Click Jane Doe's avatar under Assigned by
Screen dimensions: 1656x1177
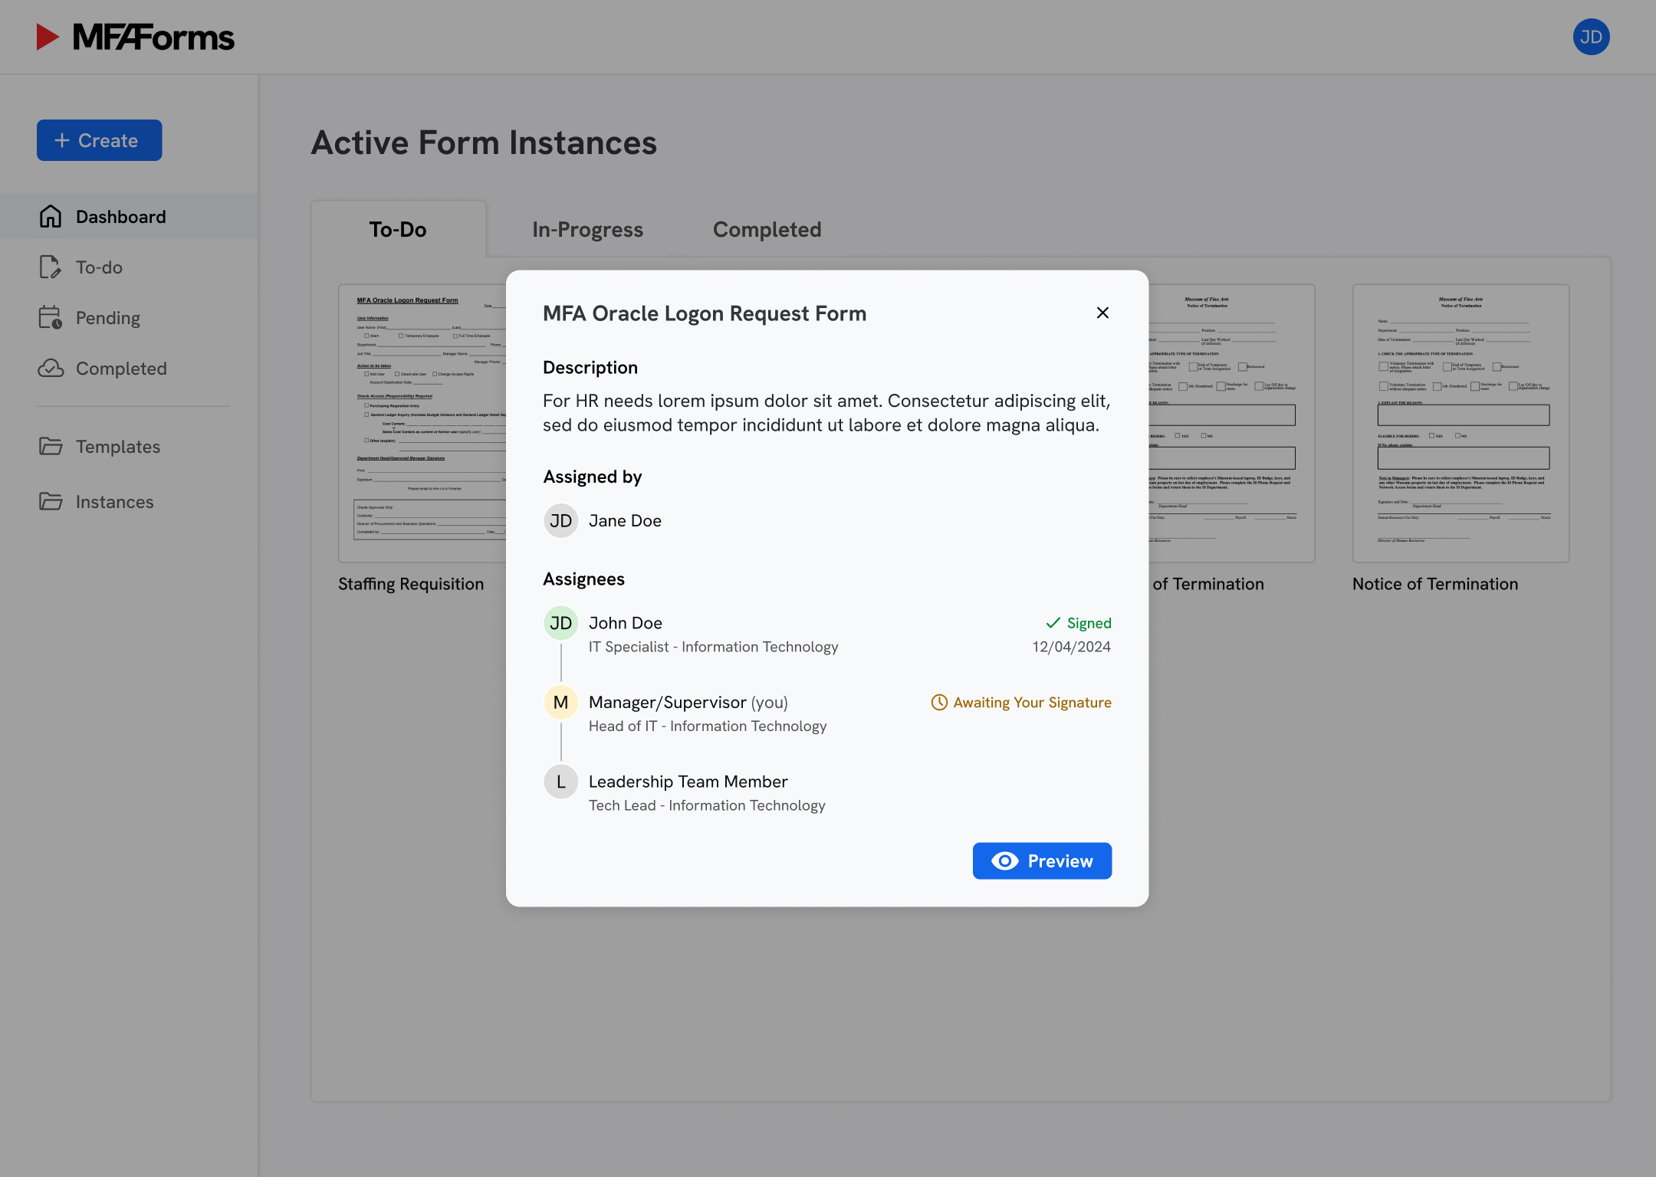point(561,521)
